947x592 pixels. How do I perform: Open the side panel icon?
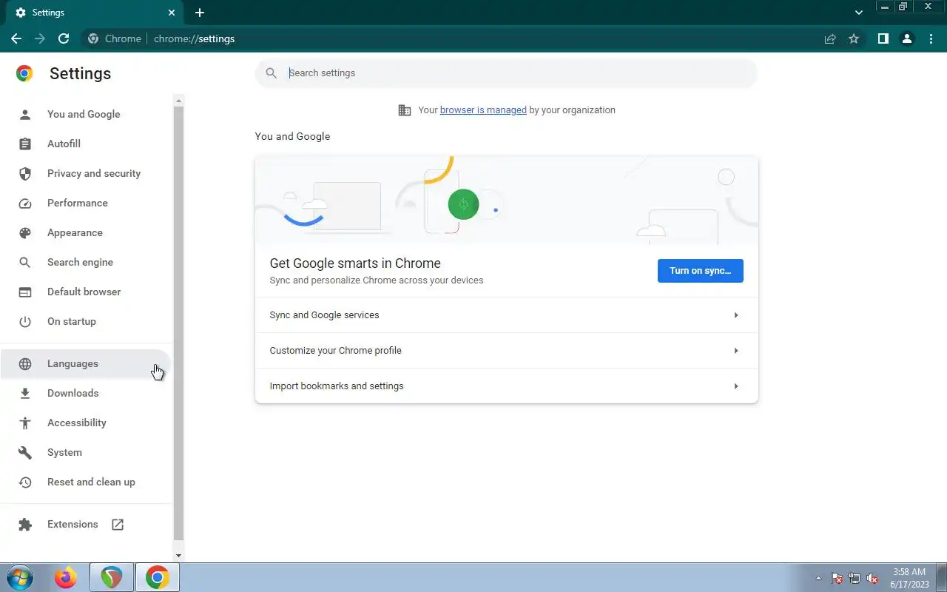[883, 38]
